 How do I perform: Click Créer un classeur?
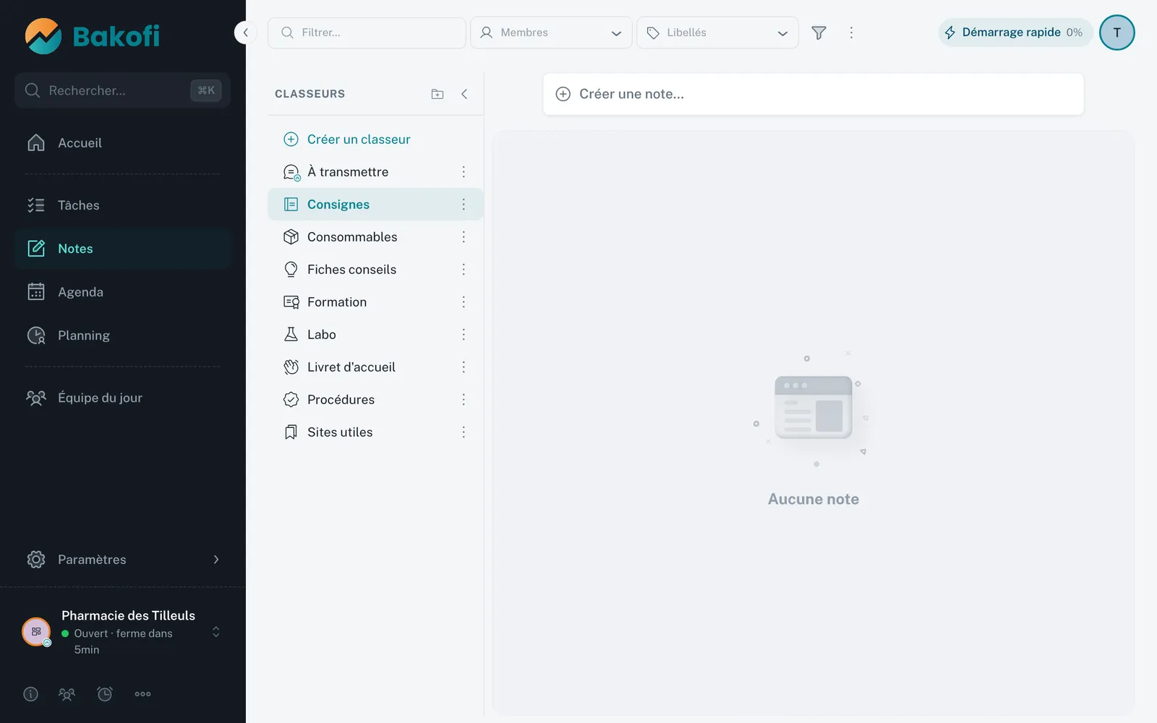point(346,140)
